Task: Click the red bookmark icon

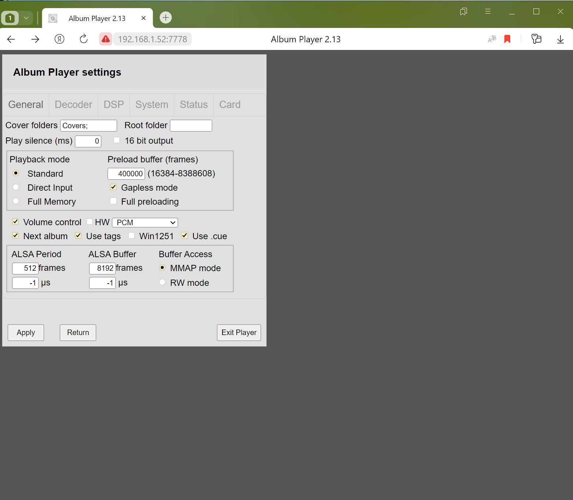Action: coord(507,39)
